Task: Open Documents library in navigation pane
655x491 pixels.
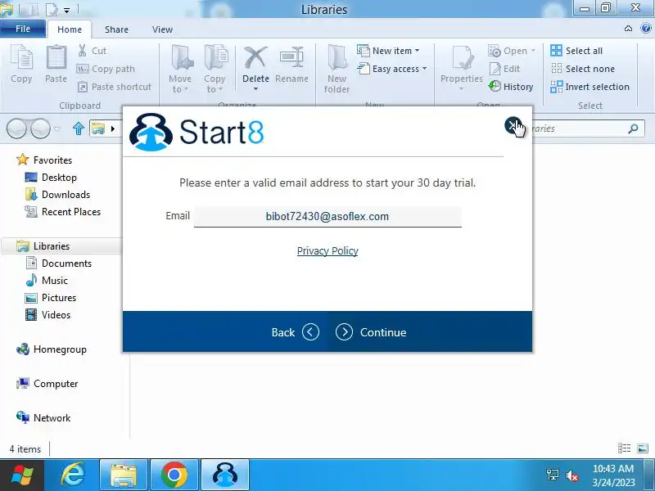Action: [x=66, y=264]
